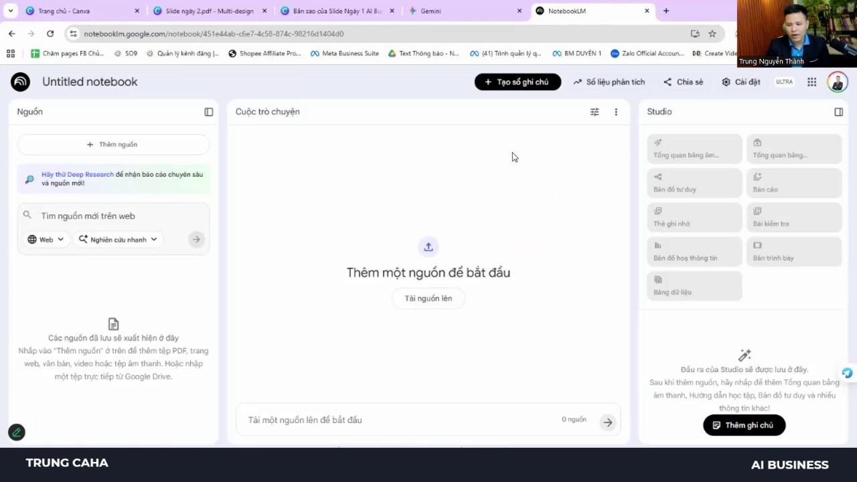Bookmark this page with the star icon
Image resolution: width=857 pixels, height=482 pixels.
pyautogui.click(x=712, y=33)
